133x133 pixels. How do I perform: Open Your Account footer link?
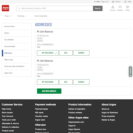pos(7,116)
